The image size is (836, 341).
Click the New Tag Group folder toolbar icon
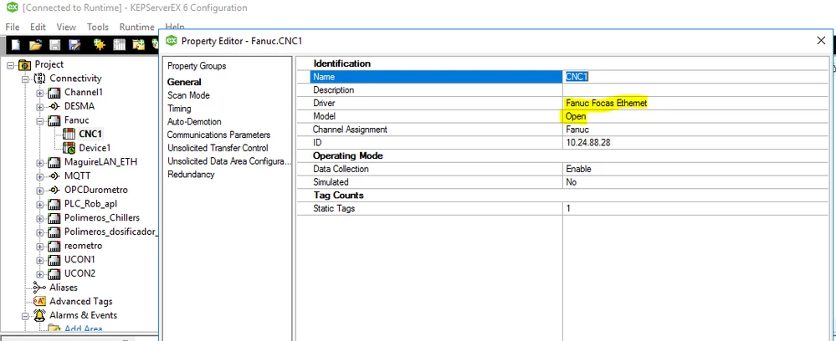pyautogui.click(x=139, y=45)
